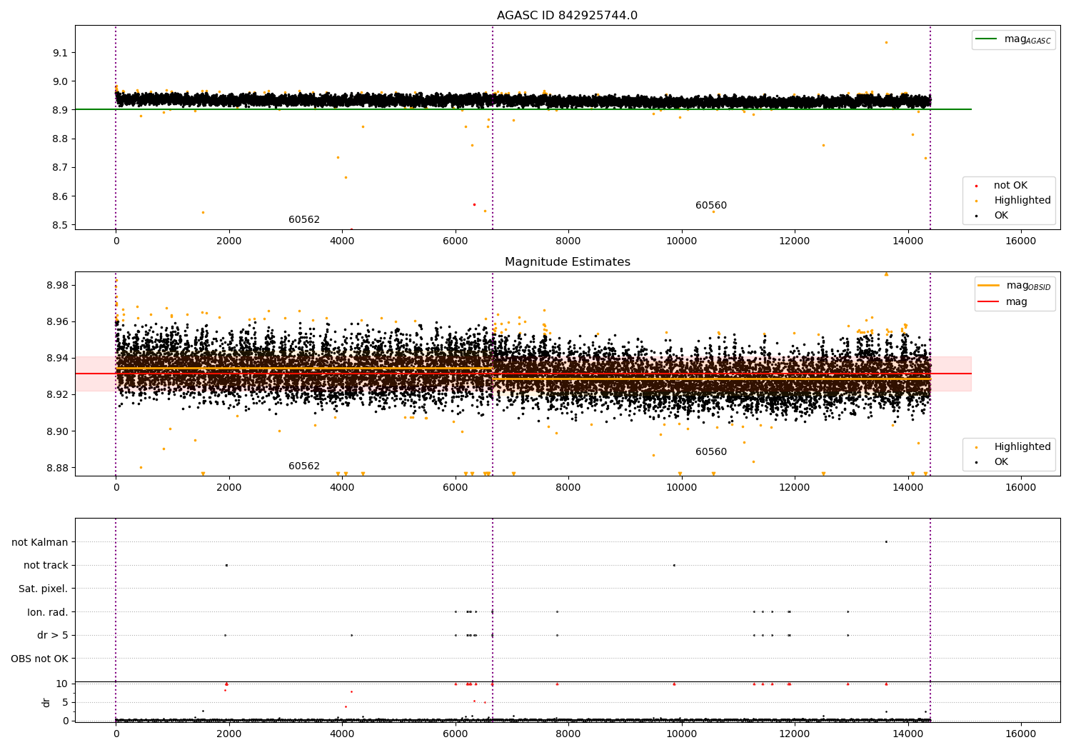Click the "9.1" y-tick in the top plot

pyautogui.click(x=60, y=53)
